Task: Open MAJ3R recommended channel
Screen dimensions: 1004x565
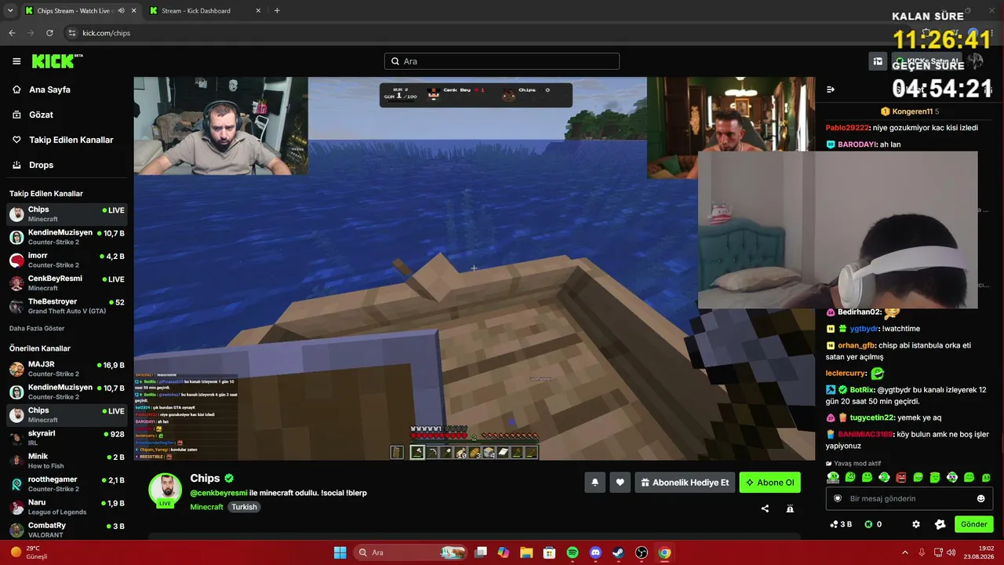Action: coord(67,369)
